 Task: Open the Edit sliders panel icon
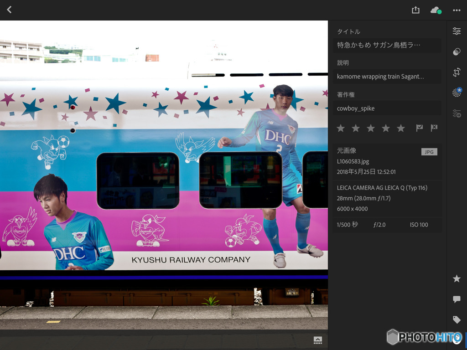pyautogui.click(x=457, y=31)
